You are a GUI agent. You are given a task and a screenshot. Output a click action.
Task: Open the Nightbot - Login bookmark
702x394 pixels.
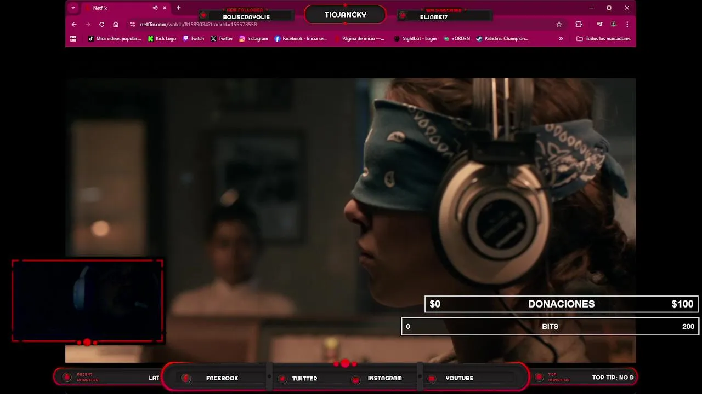coord(415,38)
